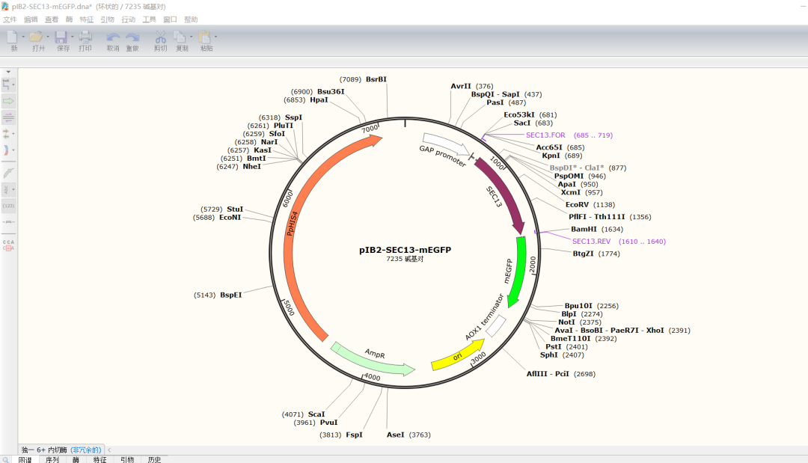Viewport: 808px width, 463px height.
Task: Click the Paste clipboard icon
Action: tap(205, 37)
